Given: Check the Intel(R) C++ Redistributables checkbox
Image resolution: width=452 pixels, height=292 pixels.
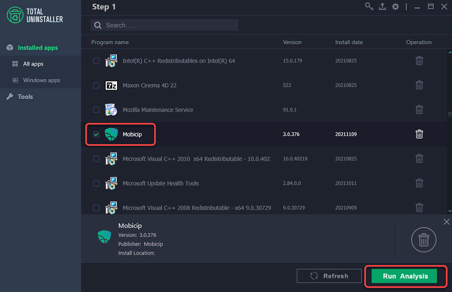Looking at the screenshot, I should (96, 61).
